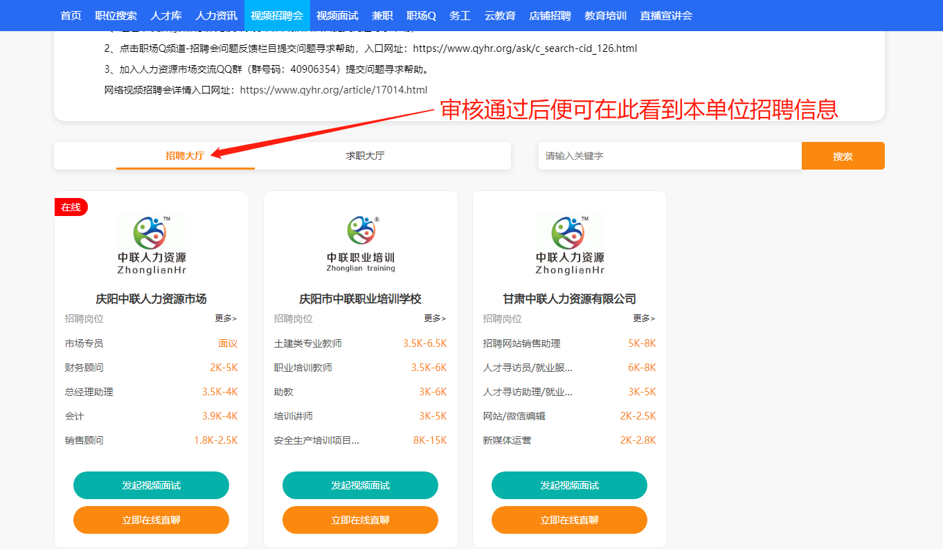Start 发起视频面试 with 庆阳中联人力资源市场
The image size is (943, 549).
point(151,485)
